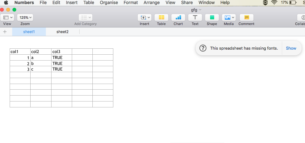The width and height of the screenshot is (305, 143).
Task: Switch to the sheet1 tab
Action: [x=29, y=32]
